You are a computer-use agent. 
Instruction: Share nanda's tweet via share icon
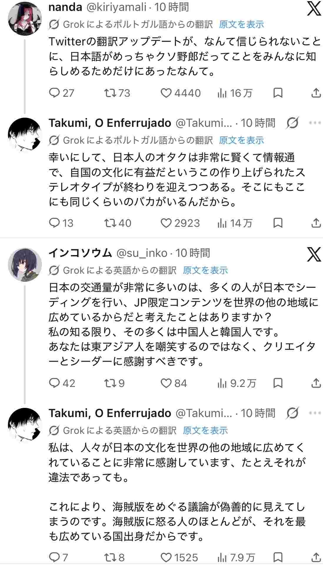click(316, 93)
